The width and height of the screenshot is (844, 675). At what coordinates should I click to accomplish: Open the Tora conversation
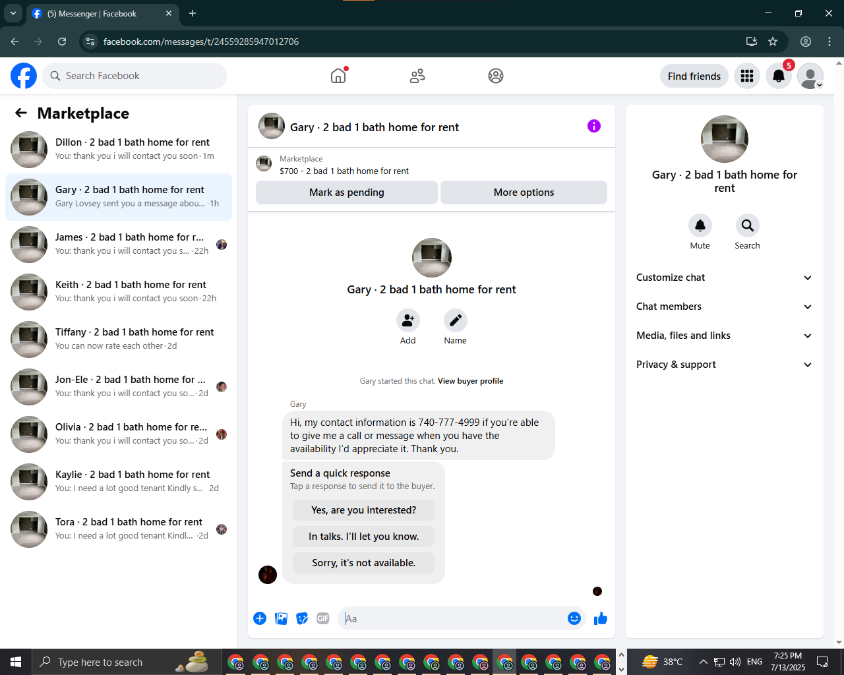119,529
